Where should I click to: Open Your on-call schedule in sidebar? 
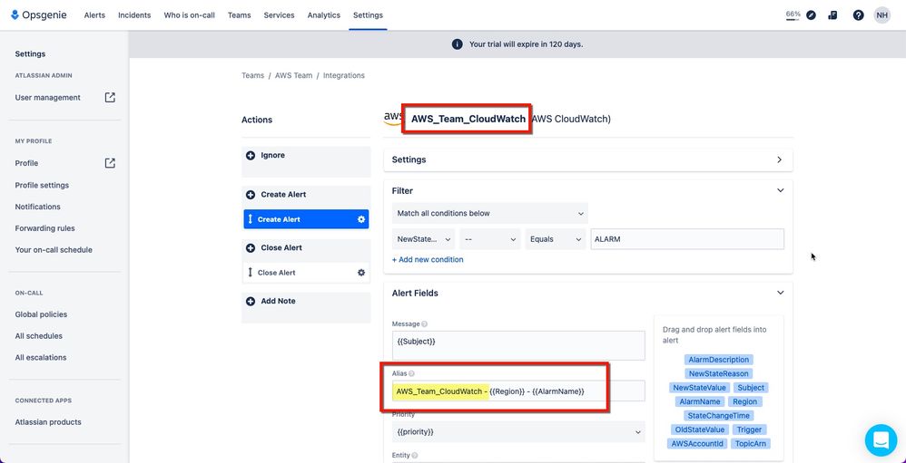click(x=54, y=250)
